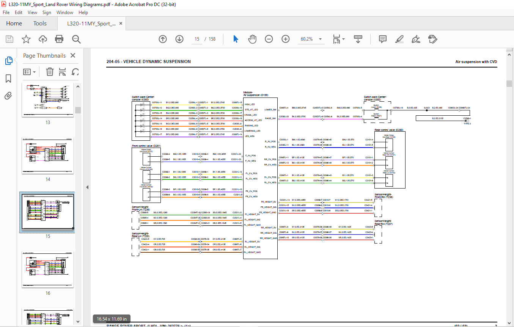Click the thumbnails panel scrollbar handle
The image size is (514, 327).
[78, 110]
